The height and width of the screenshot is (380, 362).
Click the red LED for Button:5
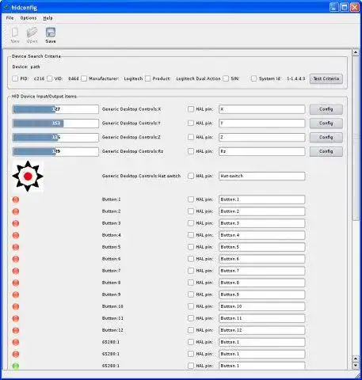tap(16, 247)
